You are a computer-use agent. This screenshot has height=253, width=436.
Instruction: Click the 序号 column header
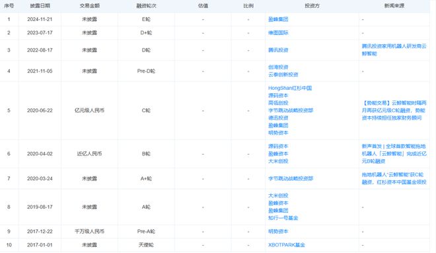(9, 5)
